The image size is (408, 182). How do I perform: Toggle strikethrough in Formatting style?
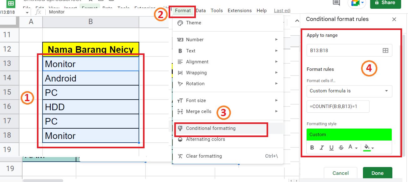click(x=341, y=148)
